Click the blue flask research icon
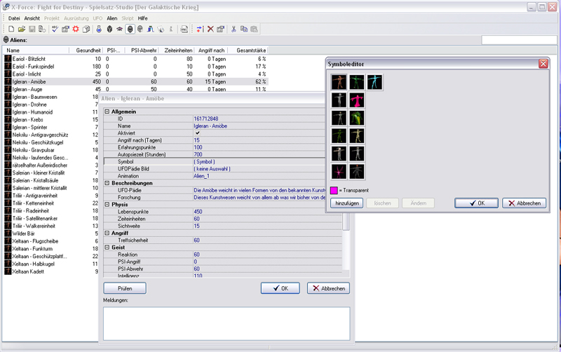The image size is (561, 352). [99, 29]
